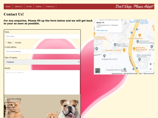Select Contact us in the navigation bar

click(50, 6)
